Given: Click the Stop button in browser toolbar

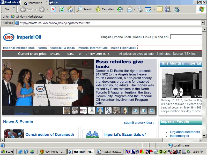Looking at the screenshot, I should coord(53,9).
